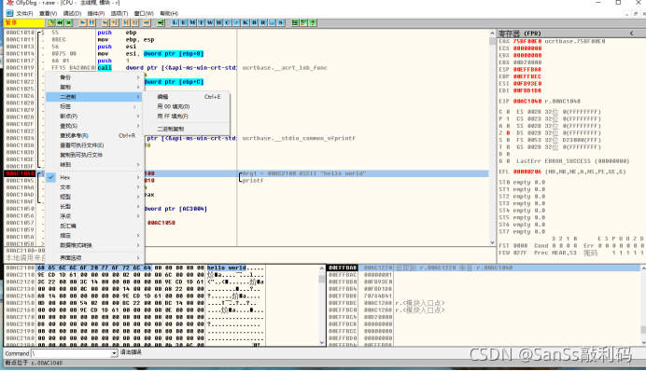Expand the 数据格式转换 submenu

[94, 245]
